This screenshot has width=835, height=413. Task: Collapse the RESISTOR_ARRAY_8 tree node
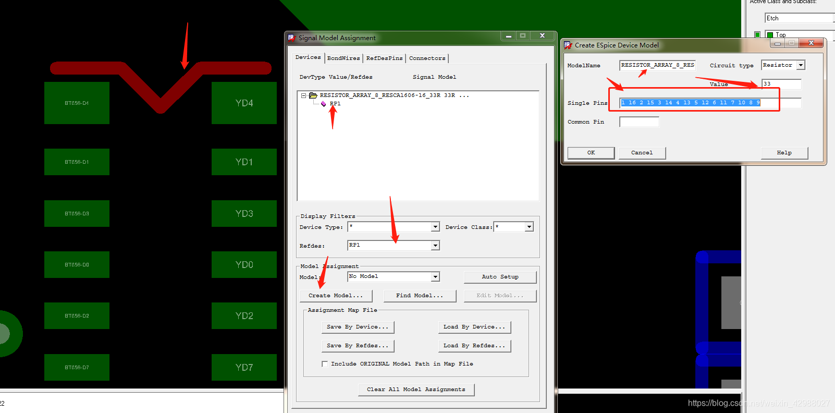(303, 95)
